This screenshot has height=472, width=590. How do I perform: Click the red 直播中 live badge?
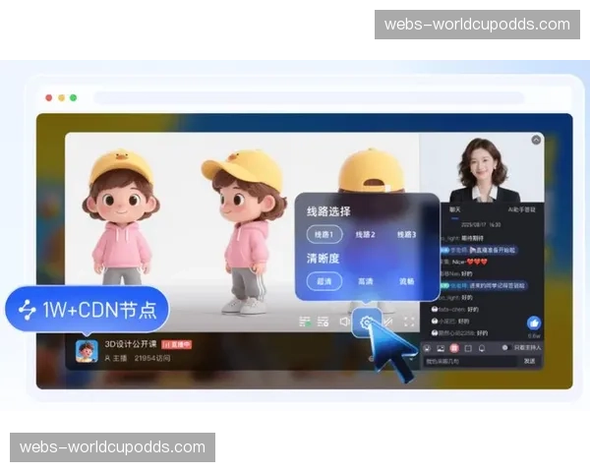click(x=177, y=344)
